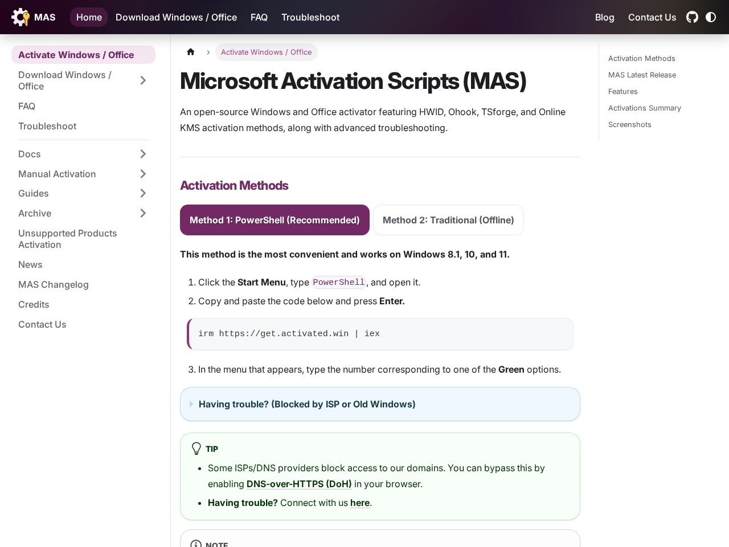This screenshot has width=729, height=547.
Task: Click Microsoft Activation Scripts (MAS) page title
Action: pyautogui.click(x=353, y=81)
